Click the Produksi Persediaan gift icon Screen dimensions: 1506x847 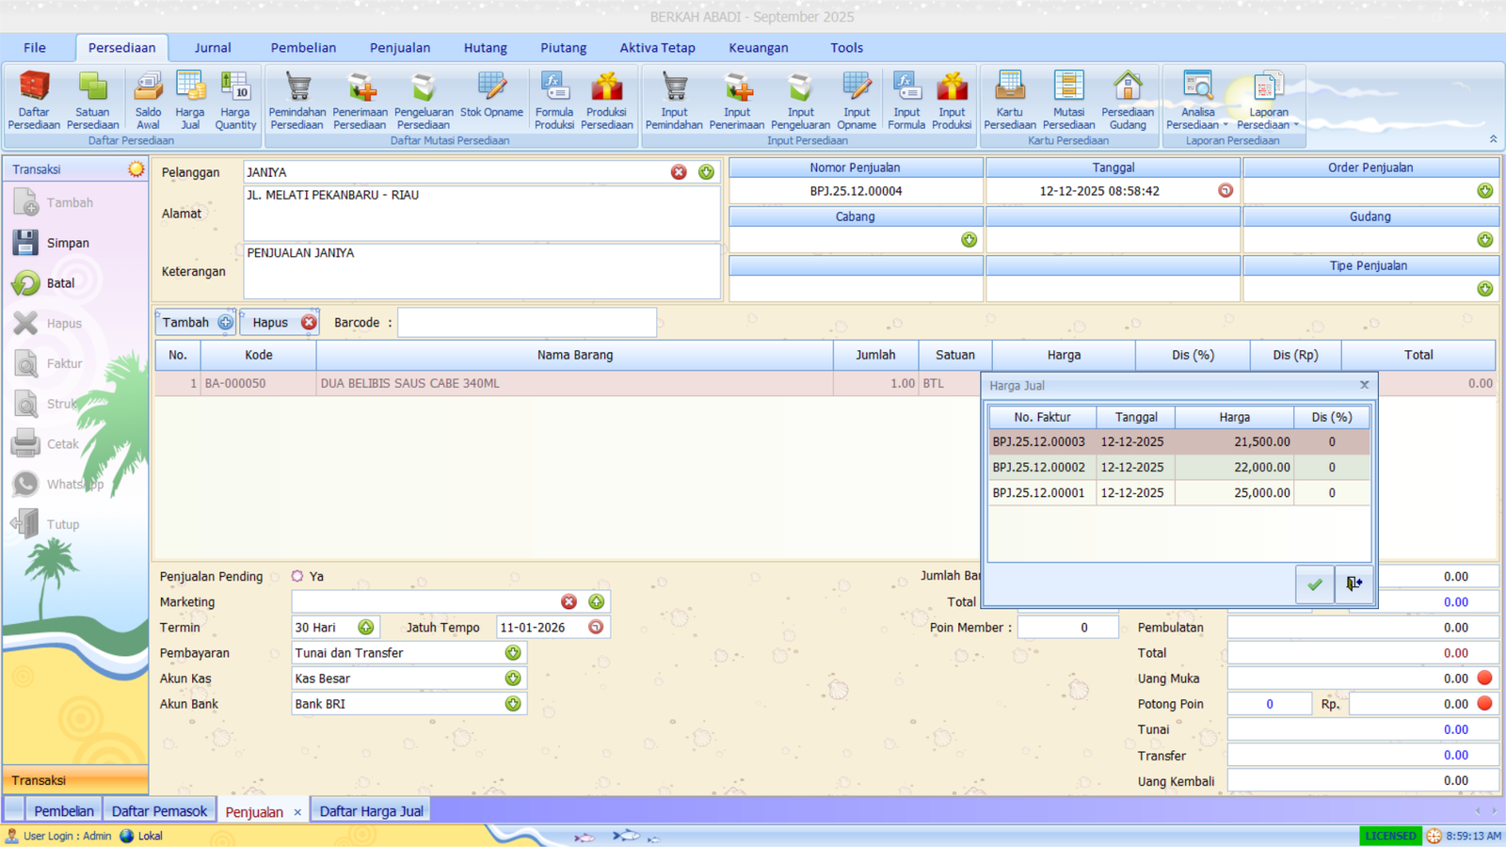606,99
